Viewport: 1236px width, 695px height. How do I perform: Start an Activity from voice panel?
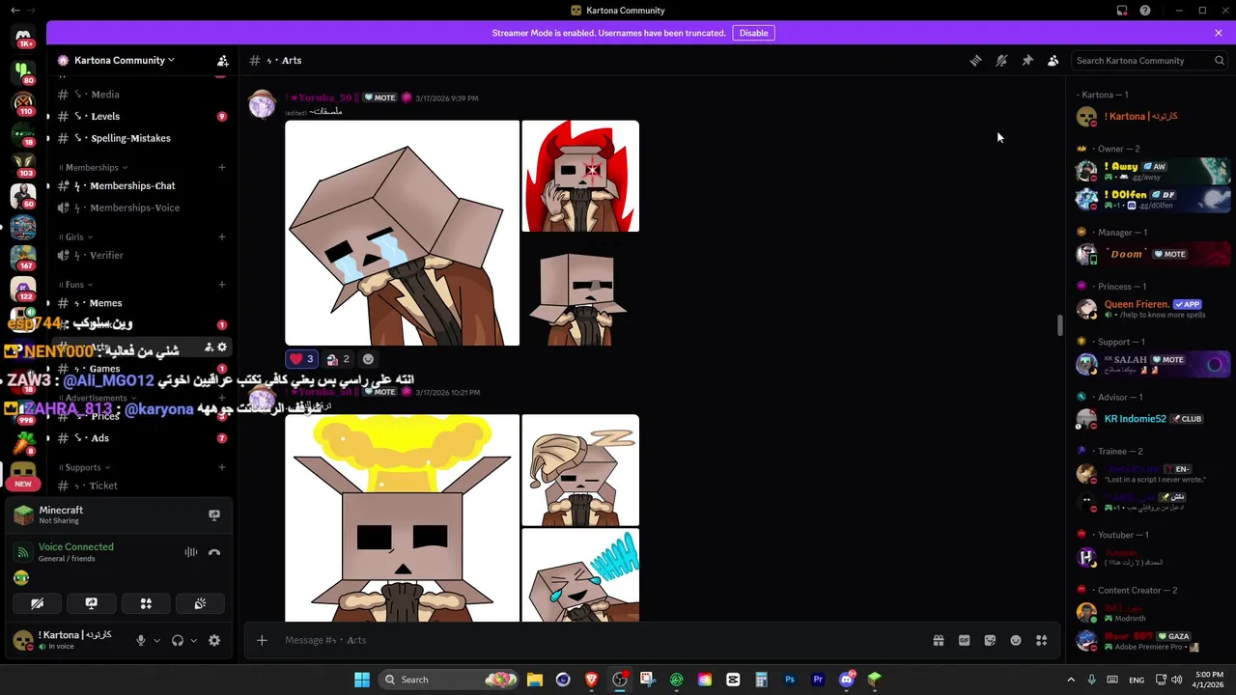pos(146,603)
